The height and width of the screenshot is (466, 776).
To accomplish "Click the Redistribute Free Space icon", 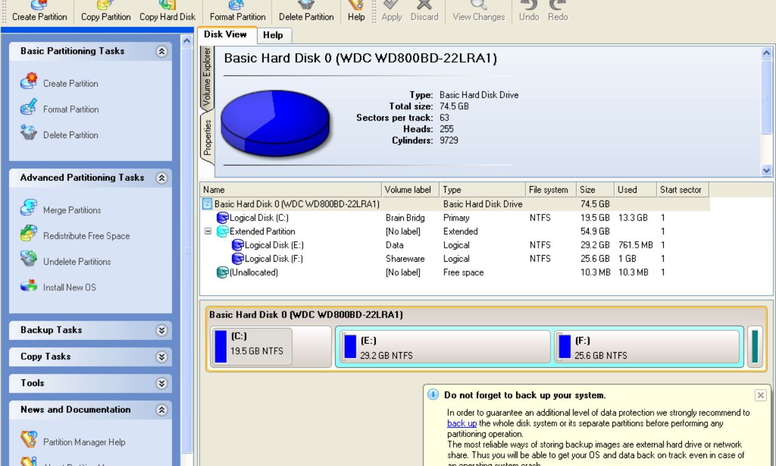I will coord(28,234).
